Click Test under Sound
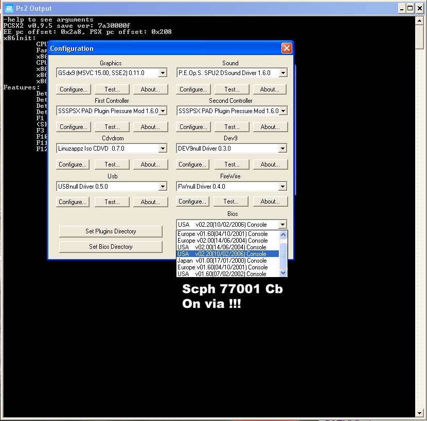The width and height of the screenshot is (427, 421). 232,89
